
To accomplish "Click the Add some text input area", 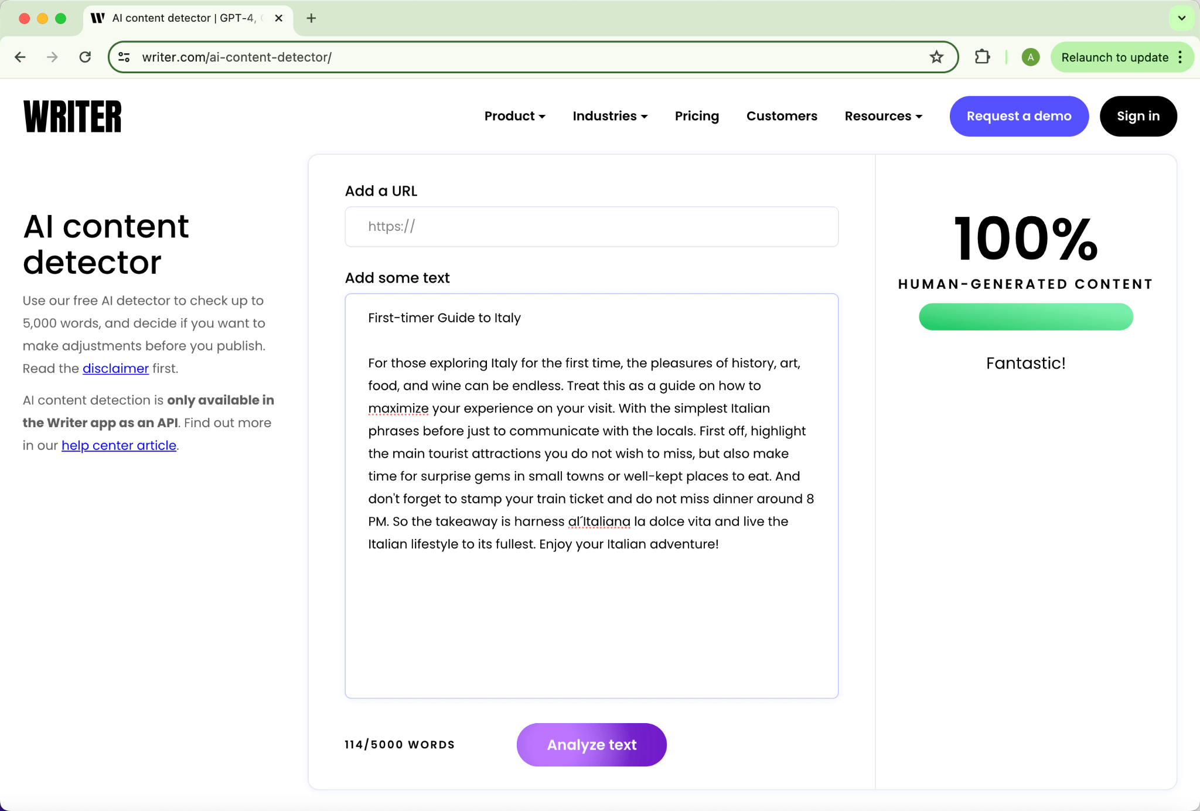I will pos(591,494).
